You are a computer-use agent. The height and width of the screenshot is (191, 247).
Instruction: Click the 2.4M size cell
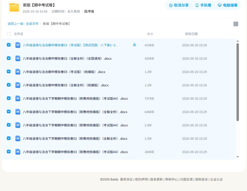click(148, 125)
